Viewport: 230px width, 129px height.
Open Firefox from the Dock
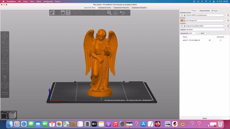click(x=158, y=124)
